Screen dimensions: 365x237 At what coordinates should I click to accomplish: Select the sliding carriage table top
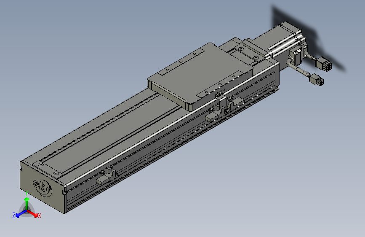[200, 74]
